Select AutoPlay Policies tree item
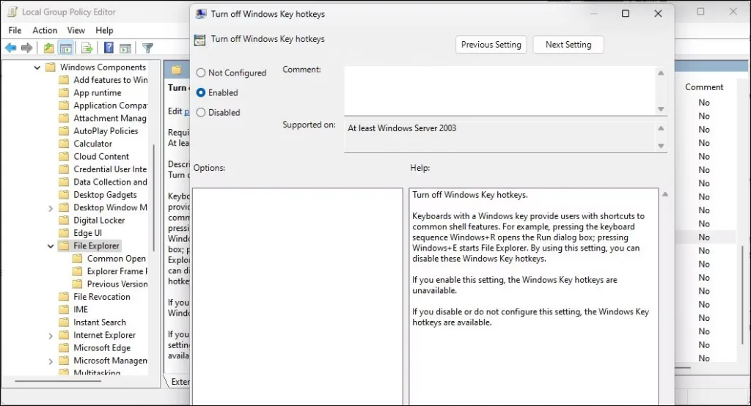 [x=106, y=131]
